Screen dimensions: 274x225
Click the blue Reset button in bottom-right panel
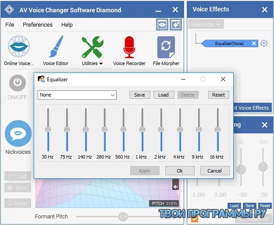tap(265, 206)
